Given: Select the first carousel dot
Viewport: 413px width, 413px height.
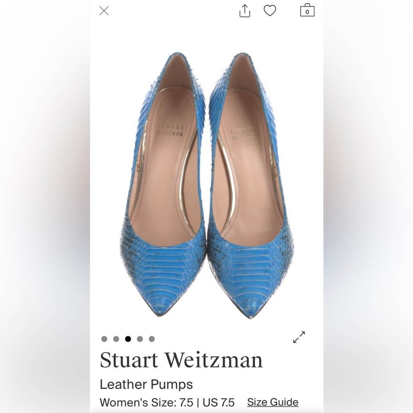Looking at the screenshot, I should click(x=104, y=338).
